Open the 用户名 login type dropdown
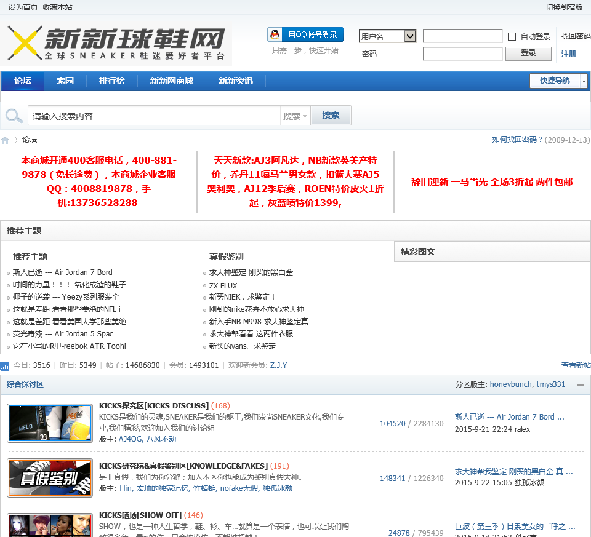591x537 pixels. (x=410, y=36)
